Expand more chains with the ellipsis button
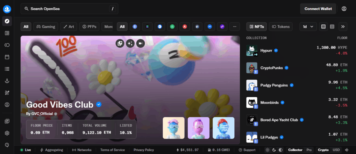Screen dimensions: 356x154 [235, 26]
